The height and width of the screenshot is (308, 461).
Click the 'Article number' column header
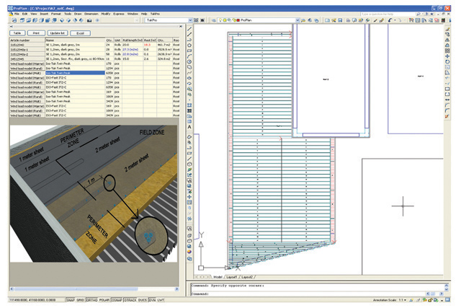pos(27,40)
